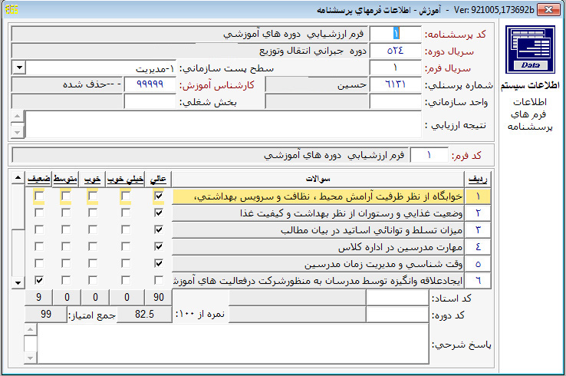The width and height of the screenshot is (566, 376).
Task: Click the خوب column header
Action: coord(92,179)
